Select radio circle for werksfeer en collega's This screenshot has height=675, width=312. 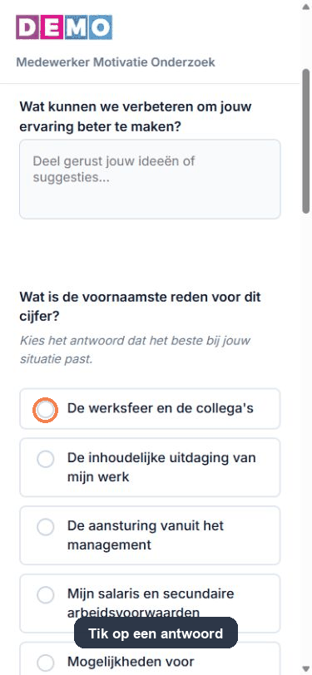click(x=45, y=409)
